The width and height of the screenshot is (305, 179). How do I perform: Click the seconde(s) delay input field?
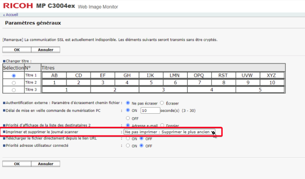pyautogui.click(x=150, y=111)
